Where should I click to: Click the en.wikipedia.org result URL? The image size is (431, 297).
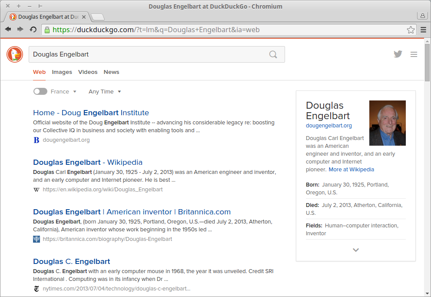[x=103, y=190]
